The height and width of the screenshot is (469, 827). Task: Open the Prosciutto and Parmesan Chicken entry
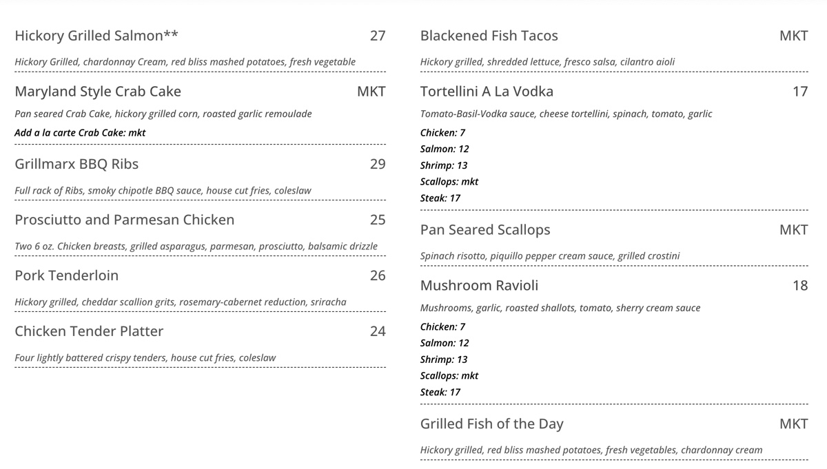coord(124,220)
